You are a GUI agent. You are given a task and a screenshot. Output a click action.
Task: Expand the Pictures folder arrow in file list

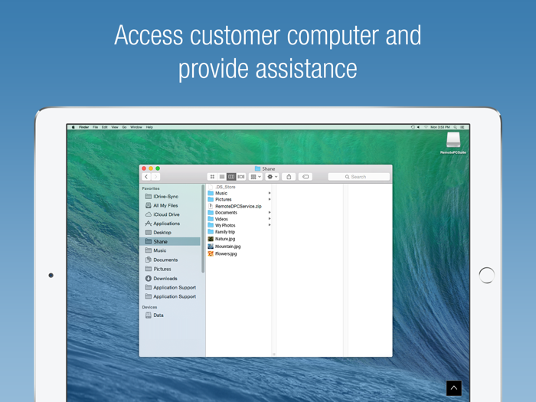[270, 199]
